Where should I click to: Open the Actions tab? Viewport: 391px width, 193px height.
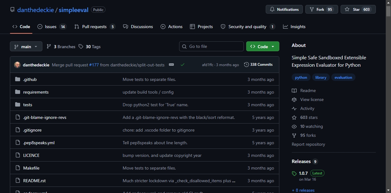(171, 27)
